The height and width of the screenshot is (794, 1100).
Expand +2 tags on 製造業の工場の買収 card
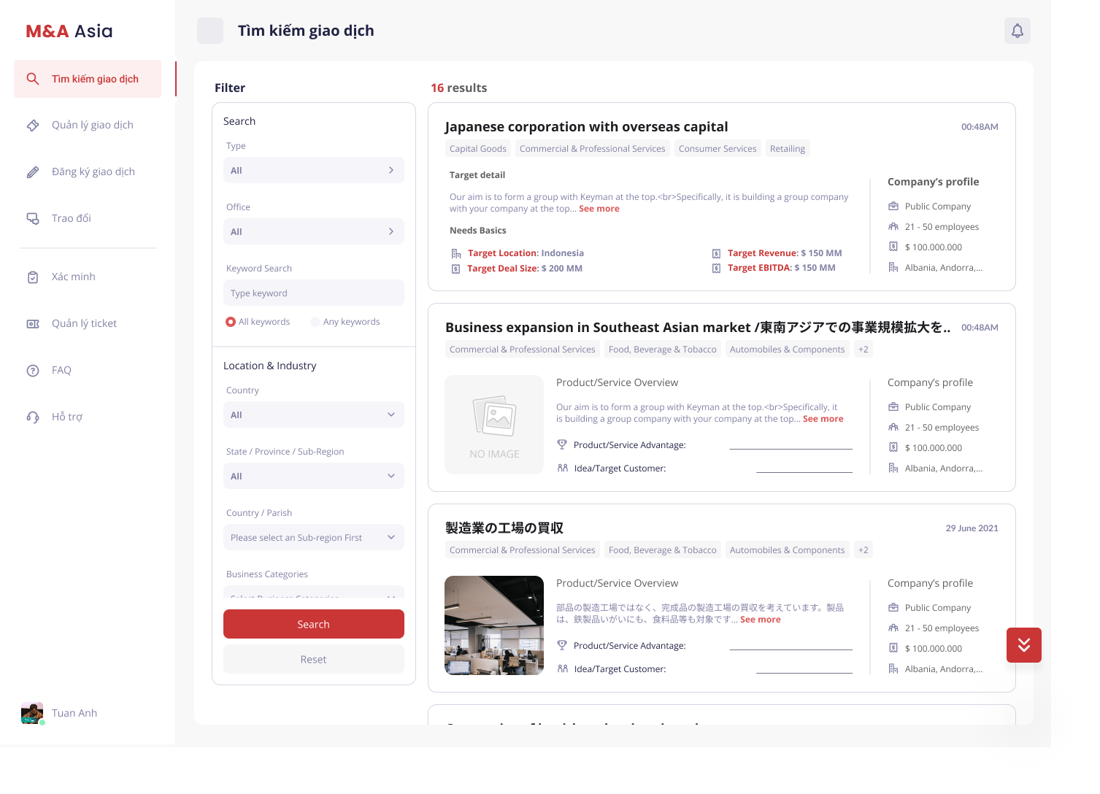click(x=864, y=550)
